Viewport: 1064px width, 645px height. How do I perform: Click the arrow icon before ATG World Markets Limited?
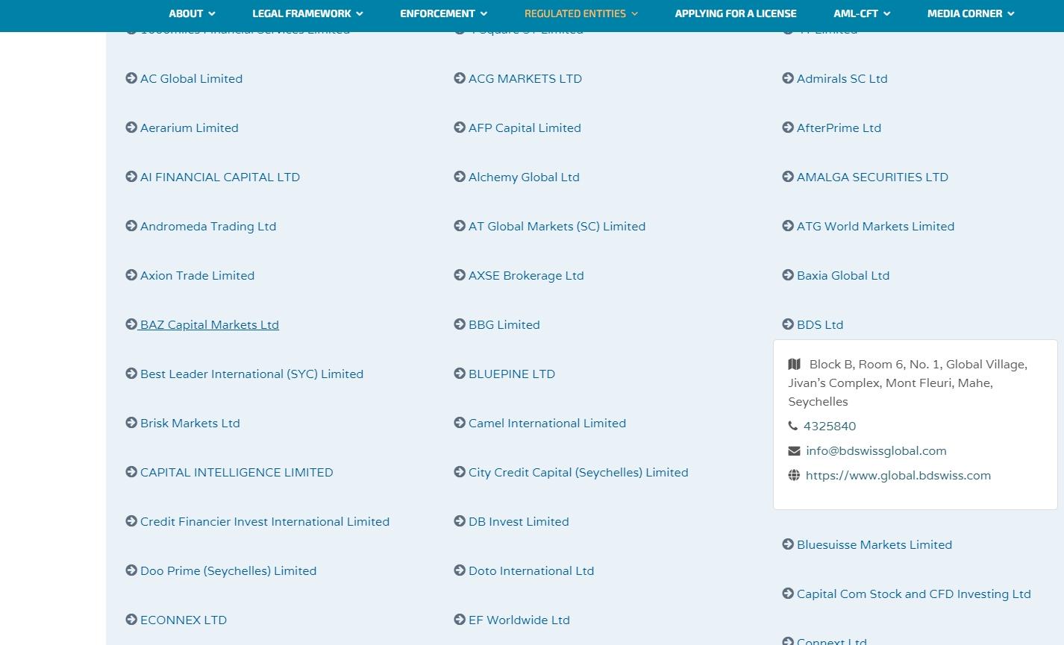pos(788,226)
